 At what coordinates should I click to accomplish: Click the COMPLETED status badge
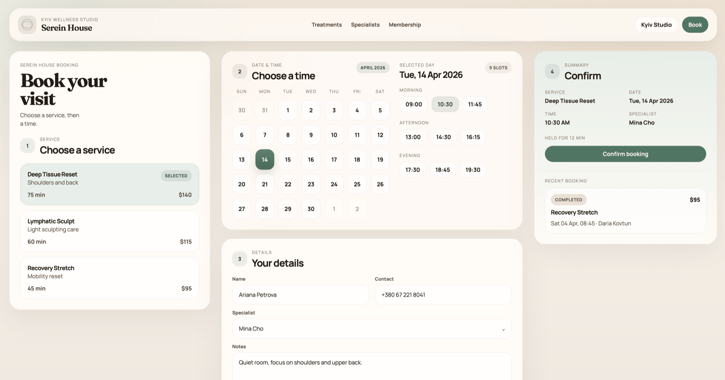coord(569,199)
